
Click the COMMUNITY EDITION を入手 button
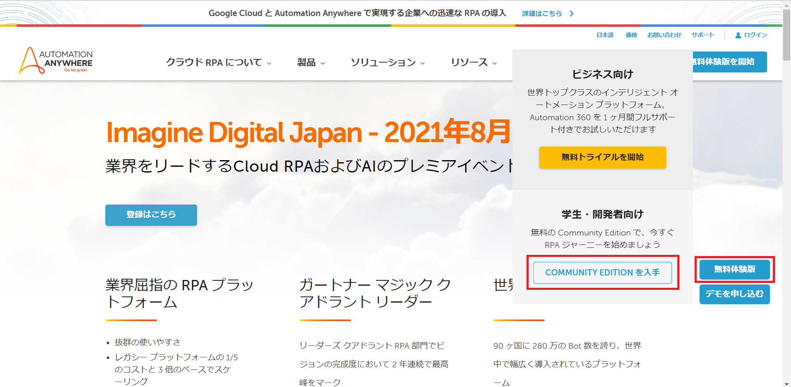pyautogui.click(x=603, y=273)
